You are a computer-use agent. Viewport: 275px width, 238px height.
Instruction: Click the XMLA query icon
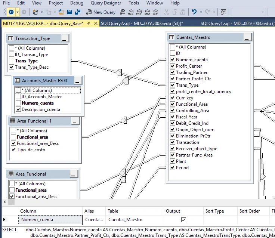(147, 12)
